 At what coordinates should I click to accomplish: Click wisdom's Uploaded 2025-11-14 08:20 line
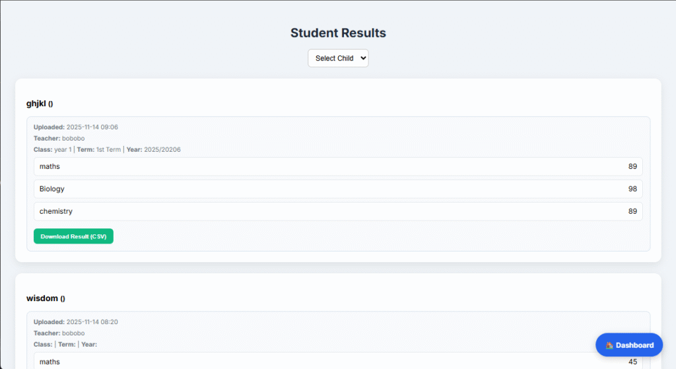[x=76, y=321]
